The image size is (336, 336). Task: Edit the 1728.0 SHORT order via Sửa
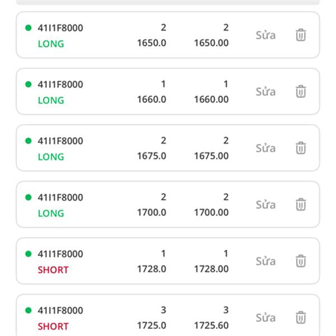pyautogui.click(x=265, y=262)
